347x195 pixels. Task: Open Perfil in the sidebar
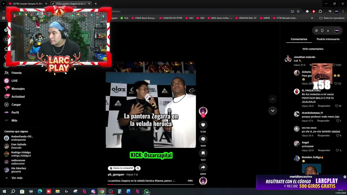click(x=15, y=112)
